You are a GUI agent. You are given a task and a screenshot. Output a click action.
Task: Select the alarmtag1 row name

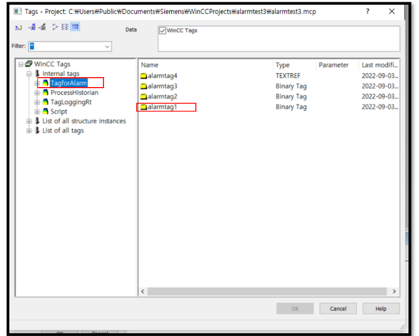[162, 107]
